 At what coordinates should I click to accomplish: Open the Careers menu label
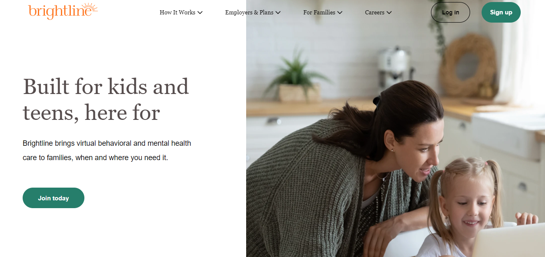click(x=375, y=12)
